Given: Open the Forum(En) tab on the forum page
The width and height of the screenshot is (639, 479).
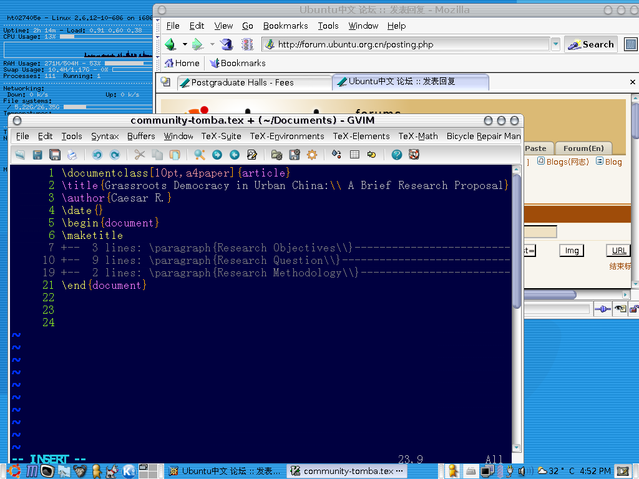Looking at the screenshot, I should pos(583,148).
